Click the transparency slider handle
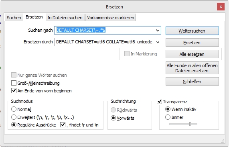The image size is (229, 147). [x=190, y=124]
